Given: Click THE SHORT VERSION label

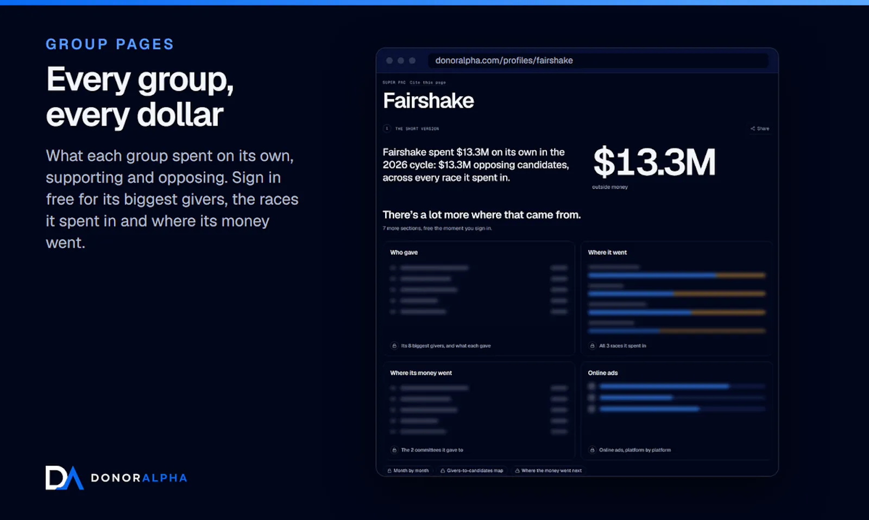Looking at the screenshot, I should point(417,129).
